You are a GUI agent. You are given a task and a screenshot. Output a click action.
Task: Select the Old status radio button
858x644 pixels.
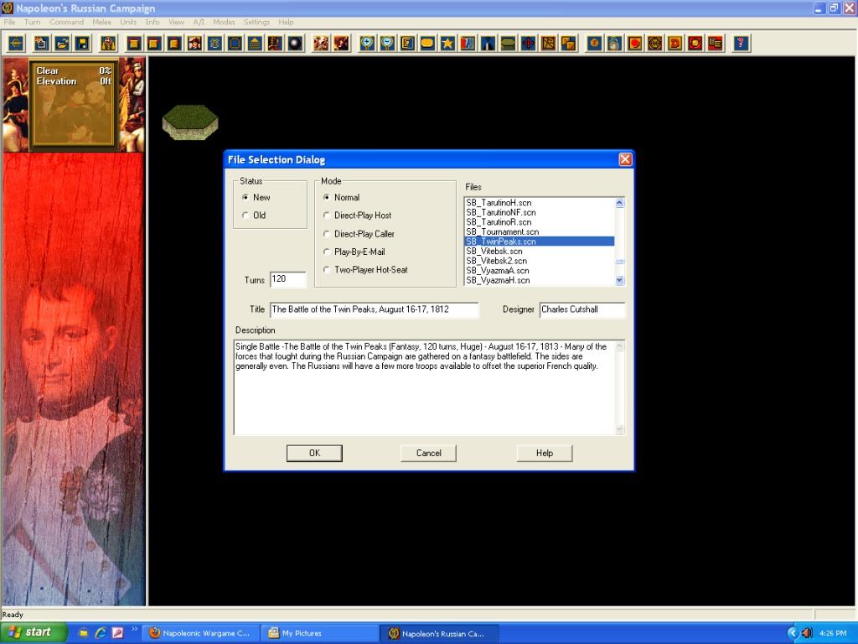[246, 216]
